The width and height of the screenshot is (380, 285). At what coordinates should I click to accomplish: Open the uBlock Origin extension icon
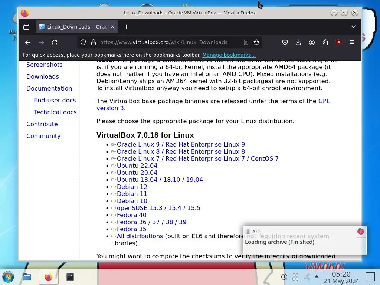coord(338,42)
